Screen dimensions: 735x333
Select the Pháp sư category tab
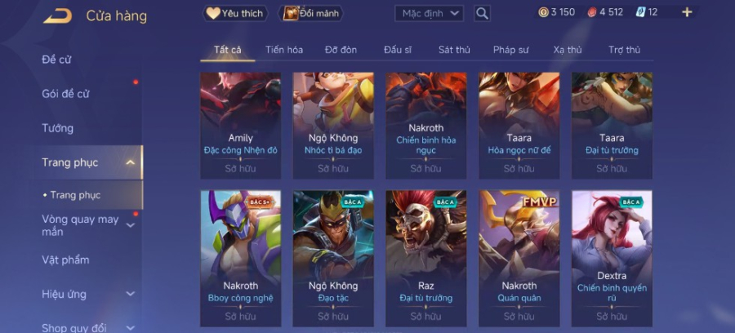pos(511,50)
